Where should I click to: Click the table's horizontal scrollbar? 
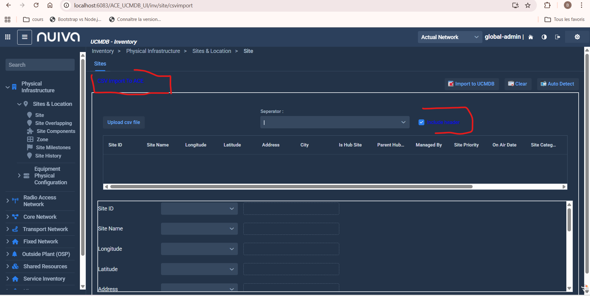[x=291, y=187]
